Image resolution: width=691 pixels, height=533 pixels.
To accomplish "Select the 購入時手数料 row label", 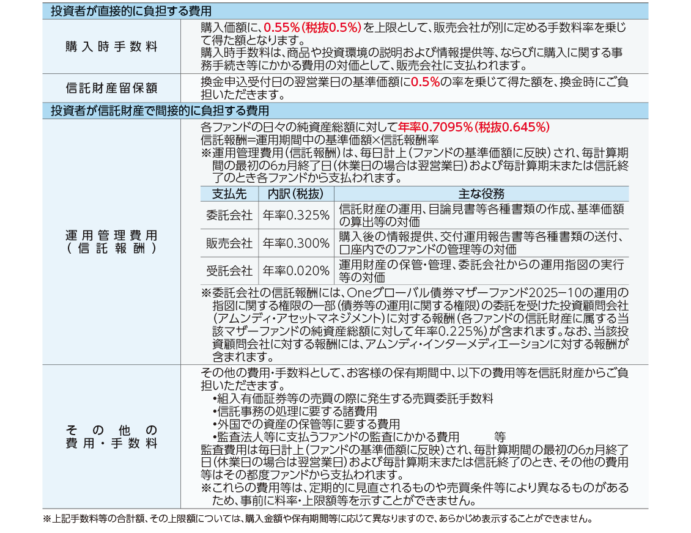I will (111, 47).
